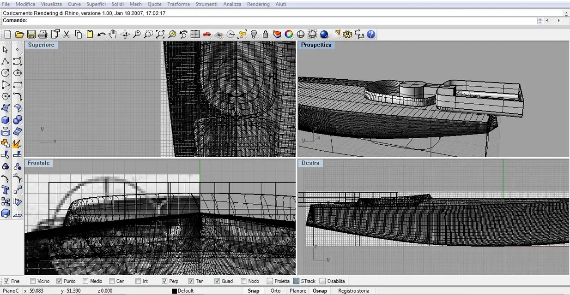Save the model with the floppy disk icon
The width and height of the screenshot is (570, 295).
pyautogui.click(x=31, y=34)
